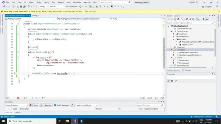Click the Switch Views icon in Solution Explorer

[178, 19]
